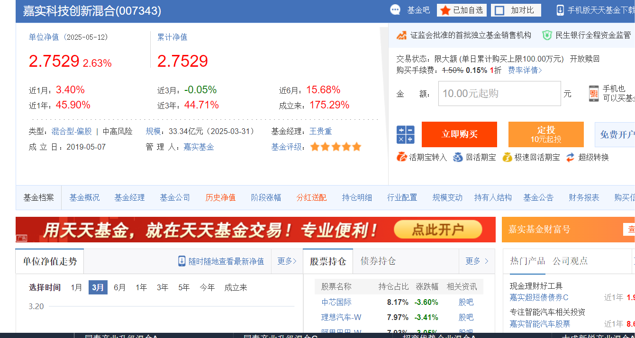
Task: Click the 定投 10元起投 button
Action: point(546,134)
